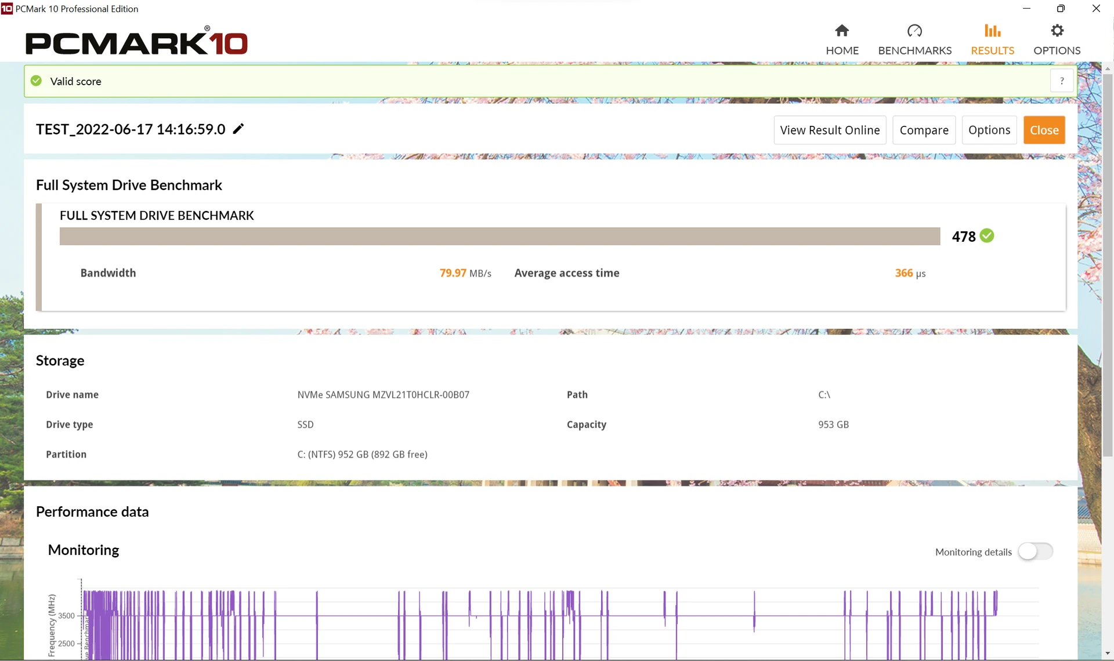Click the Valid score banner text

click(x=75, y=81)
